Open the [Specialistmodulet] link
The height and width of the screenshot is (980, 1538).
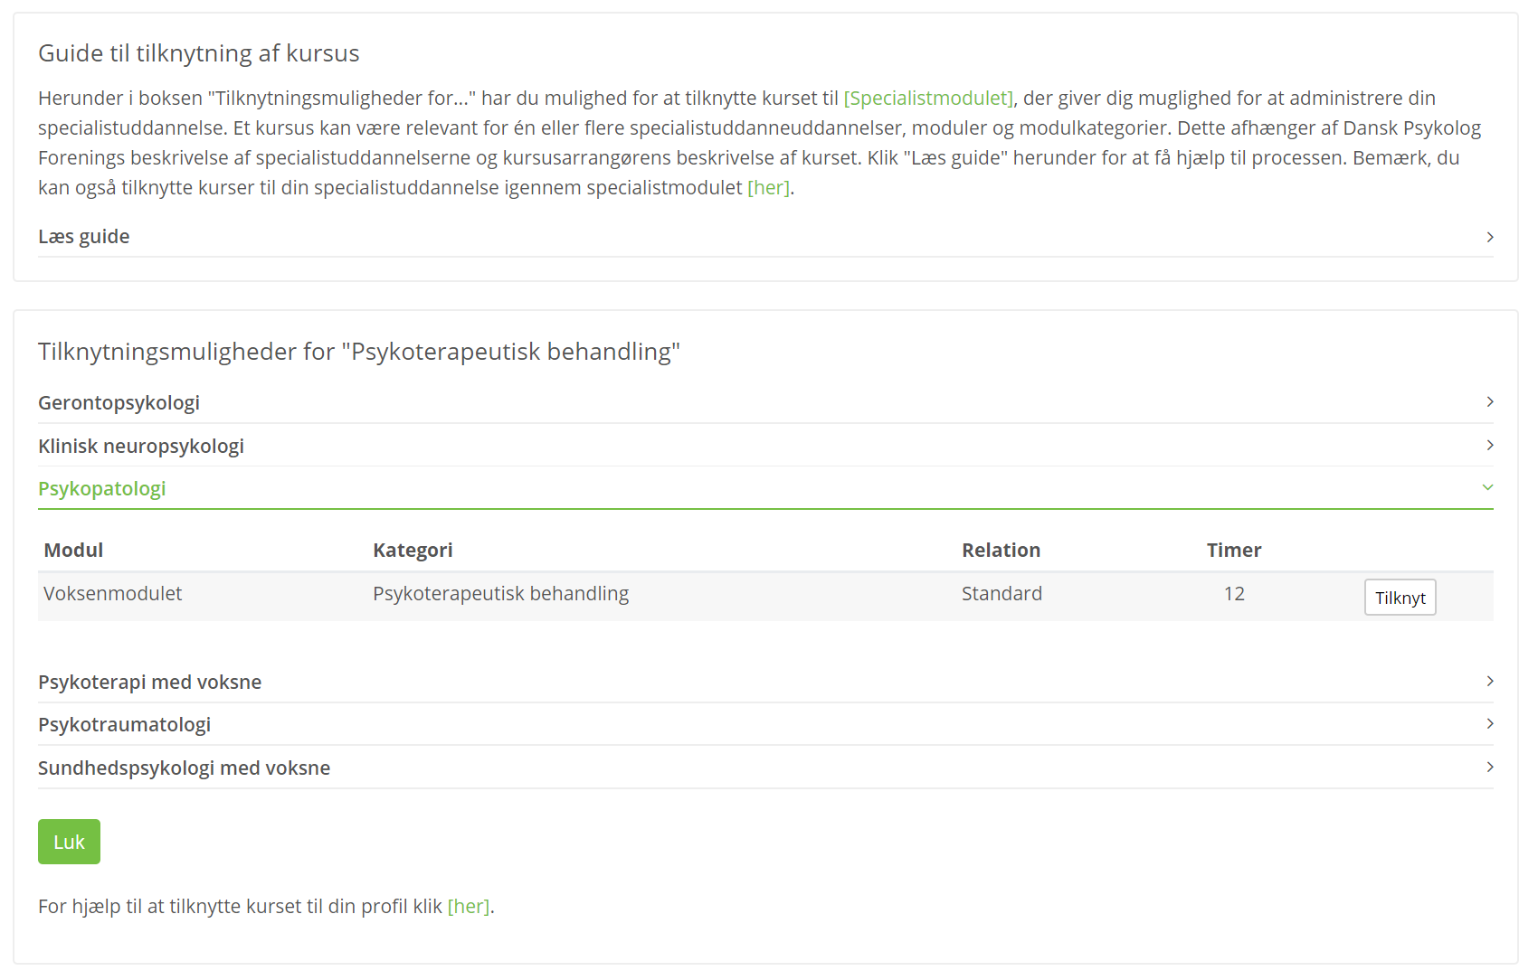[928, 98]
